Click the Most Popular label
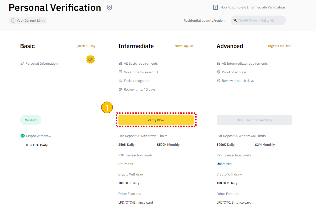 (x=184, y=46)
